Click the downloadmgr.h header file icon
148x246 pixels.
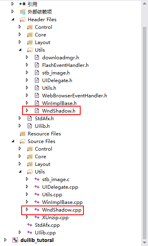tap(37, 58)
